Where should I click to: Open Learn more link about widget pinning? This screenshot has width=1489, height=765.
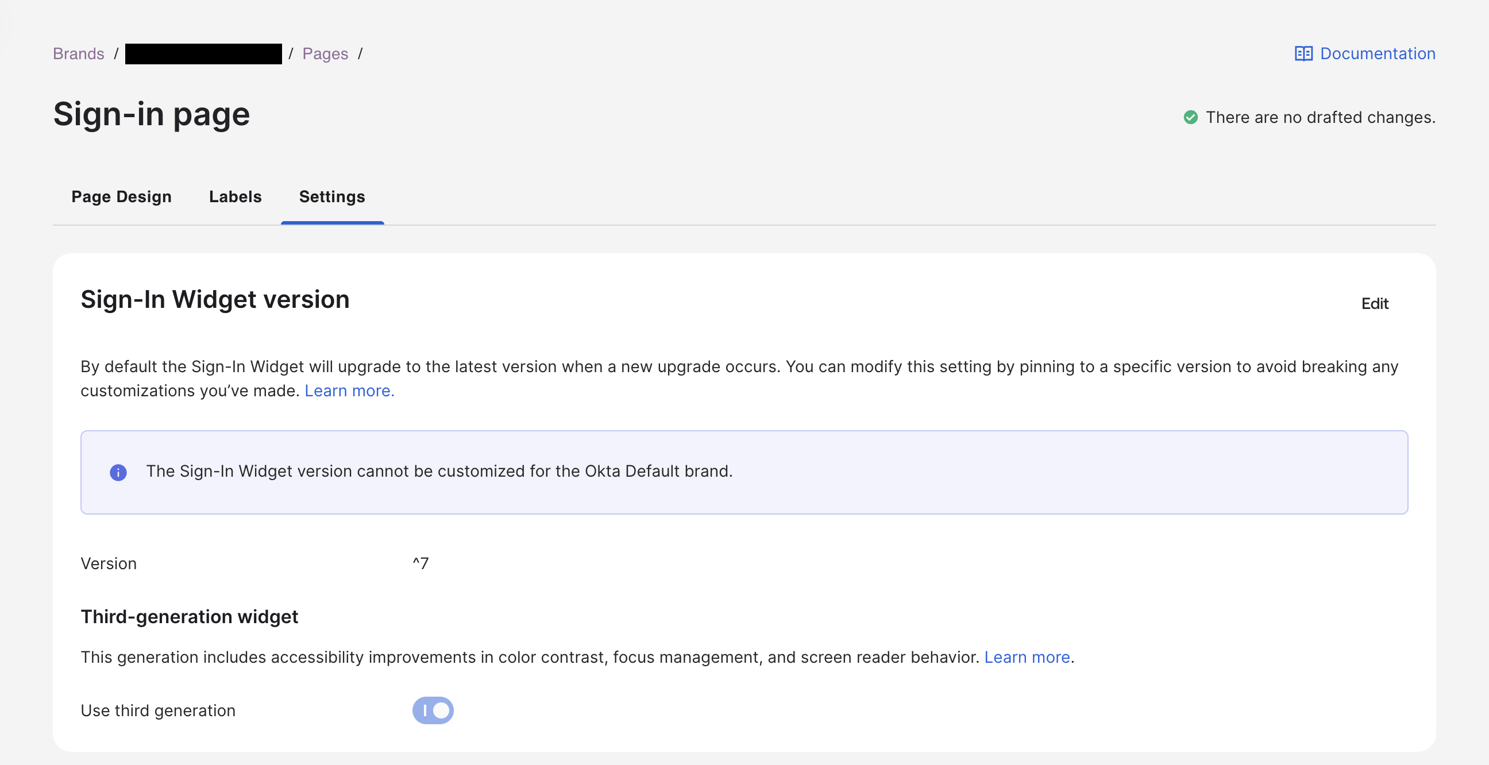click(x=350, y=391)
